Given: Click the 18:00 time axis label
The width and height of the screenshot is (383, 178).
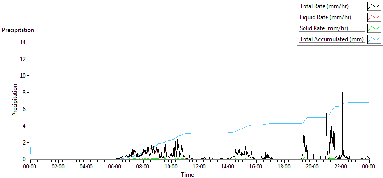Looking at the screenshot, I should point(284,167).
